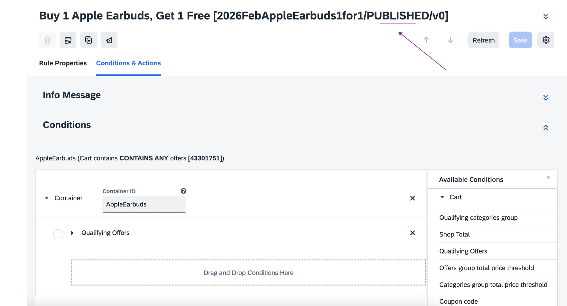Expand the Qualifying Offers condition arrow

(x=72, y=233)
